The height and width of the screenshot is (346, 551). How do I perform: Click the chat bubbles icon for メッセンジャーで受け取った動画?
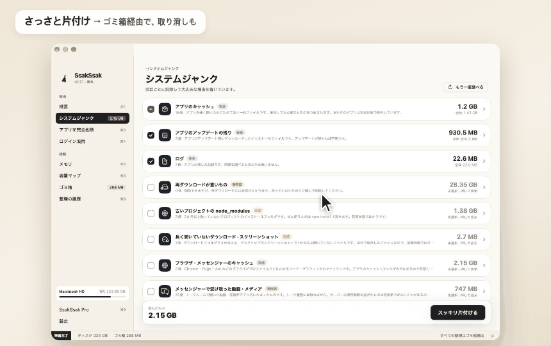tap(165, 291)
